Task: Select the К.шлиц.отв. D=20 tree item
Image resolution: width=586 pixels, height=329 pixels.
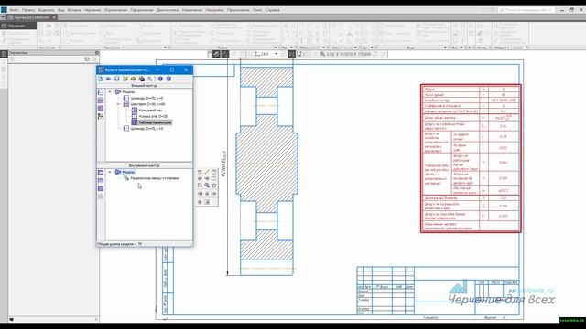Action: coord(153,116)
